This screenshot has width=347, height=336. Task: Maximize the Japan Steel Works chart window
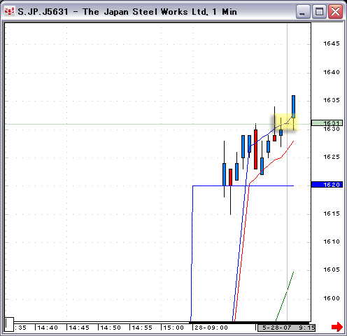pyautogui.click(x=319, y=11)
